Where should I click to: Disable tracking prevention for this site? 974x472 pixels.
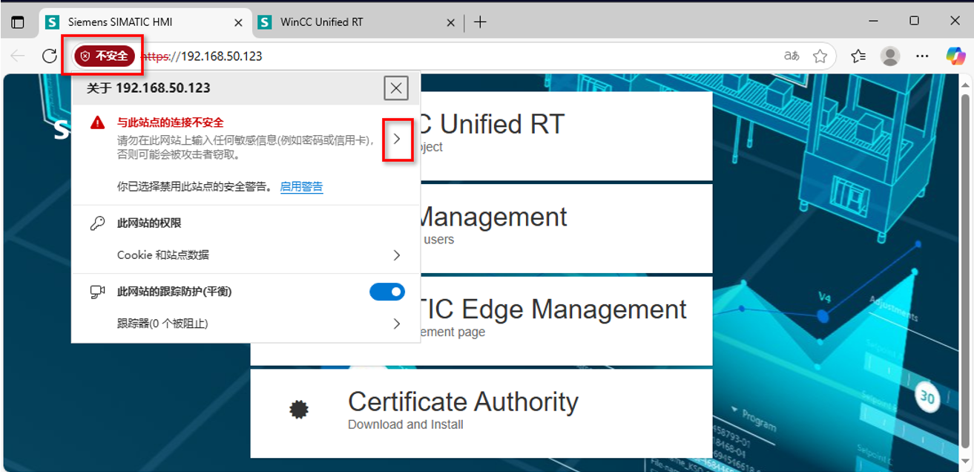click(x=386, y=292)
